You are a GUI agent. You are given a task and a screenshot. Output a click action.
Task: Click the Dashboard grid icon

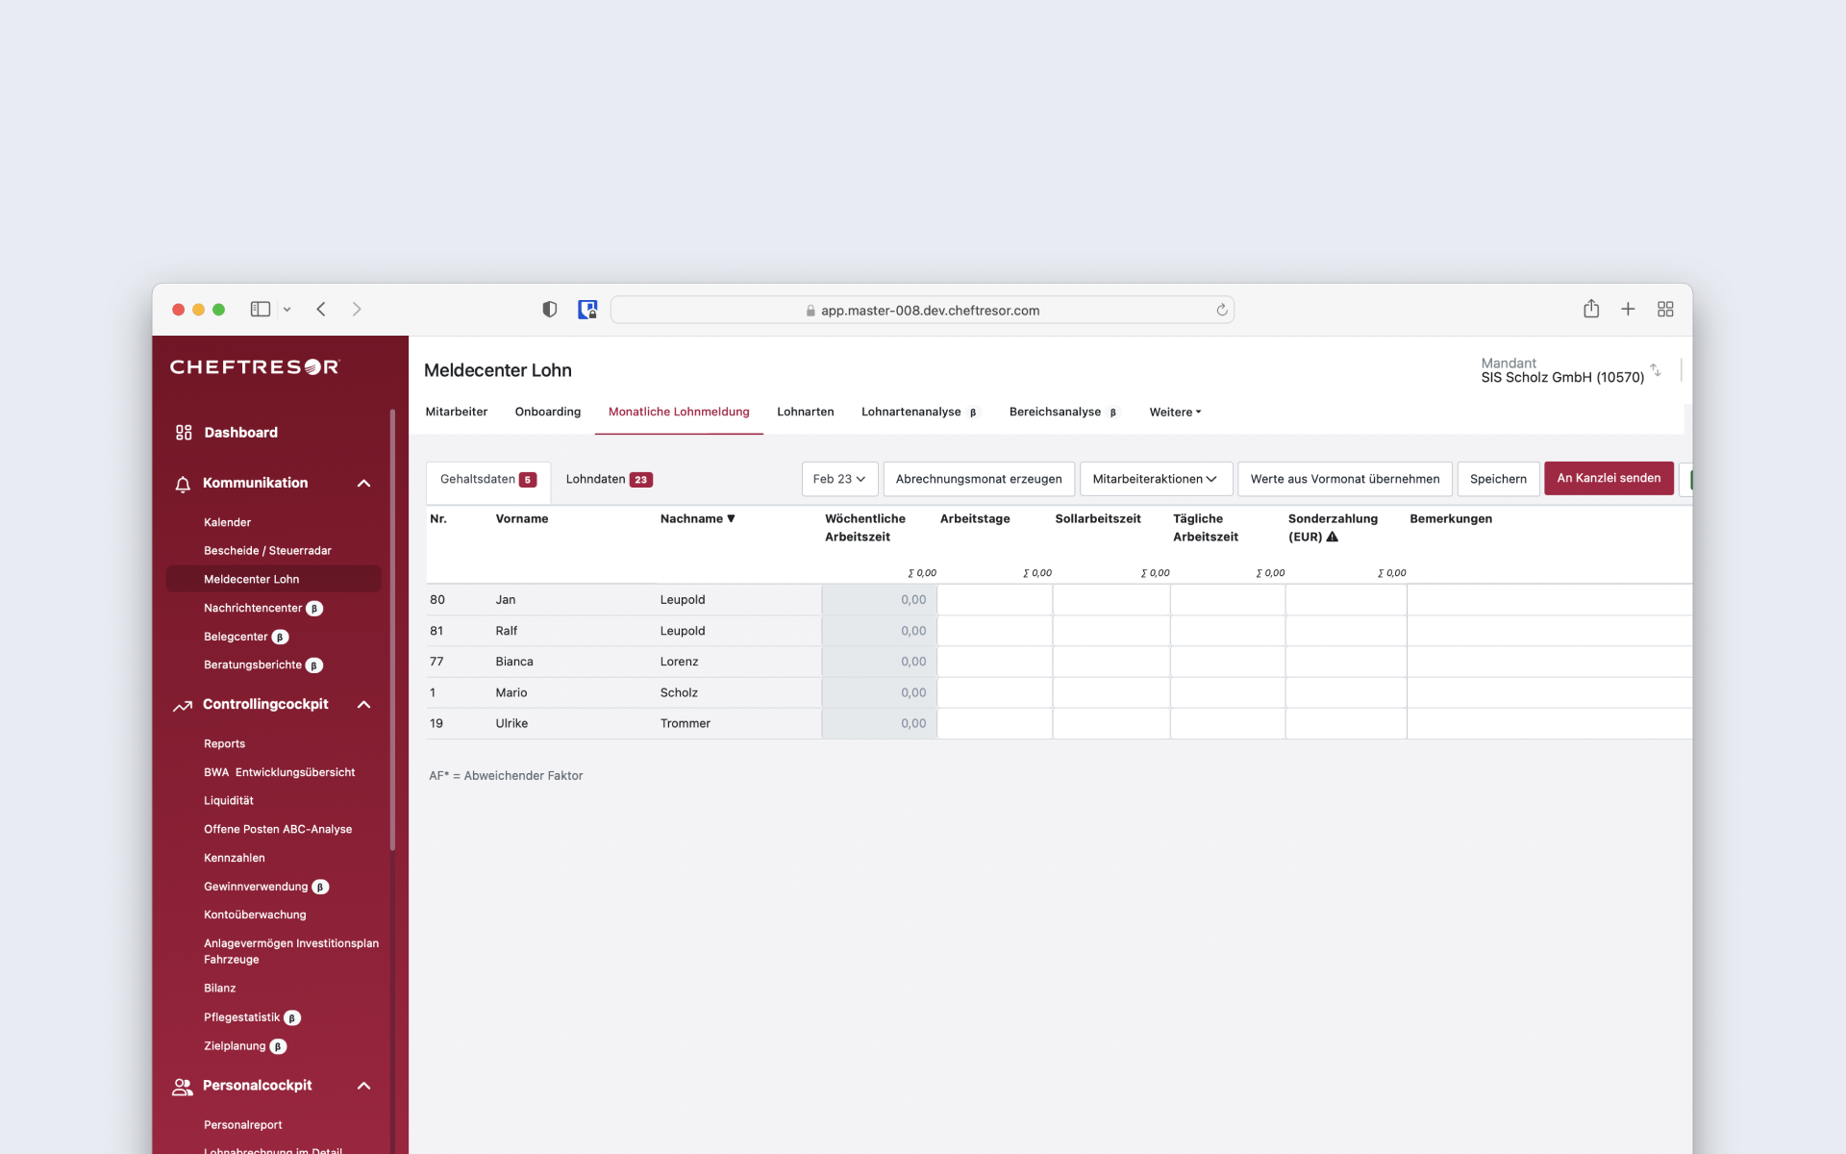point(184,433)
